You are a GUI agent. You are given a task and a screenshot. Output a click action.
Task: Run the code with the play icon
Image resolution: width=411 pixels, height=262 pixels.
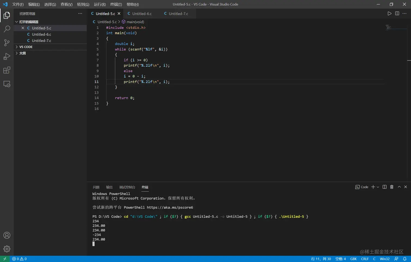390,14
